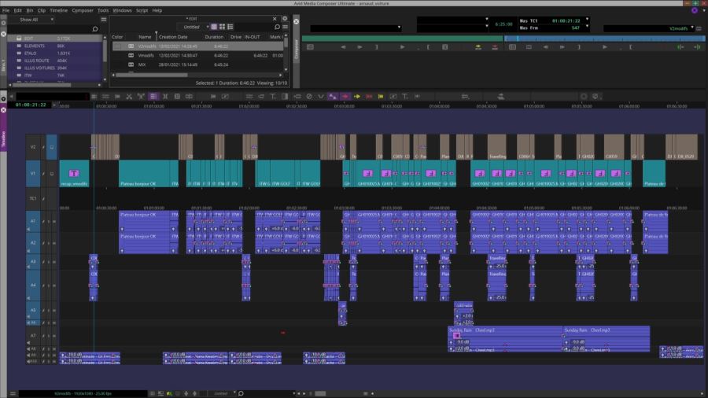This screenshot has width=708, height=398.
Task: Toggle the A1 audio track selector
Action: coord(33,222)
